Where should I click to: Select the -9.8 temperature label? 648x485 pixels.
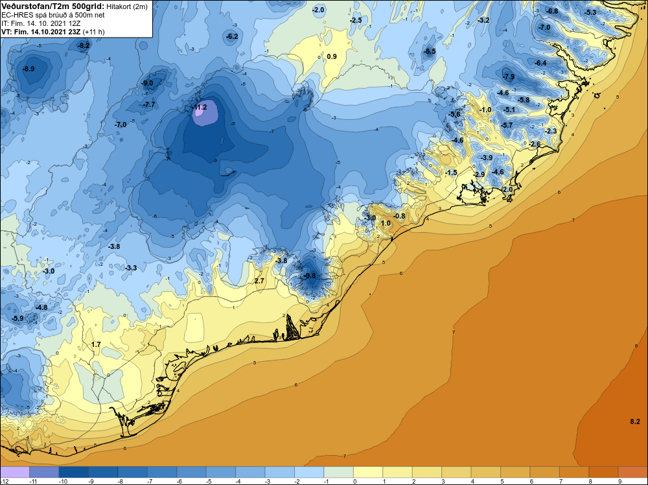point(310,276)
